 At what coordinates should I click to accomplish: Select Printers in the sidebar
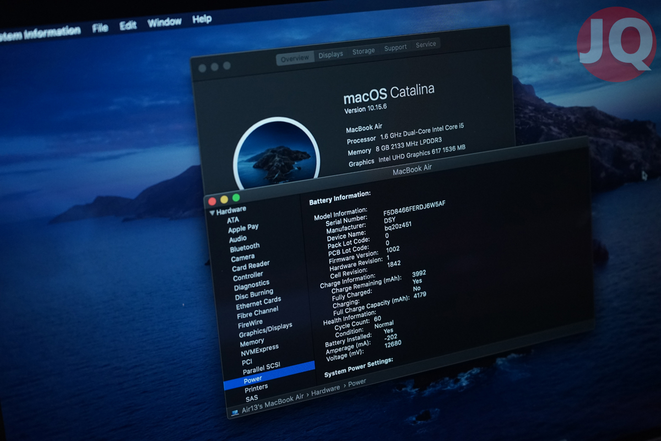pyautogui.click(x=256, y=388)
